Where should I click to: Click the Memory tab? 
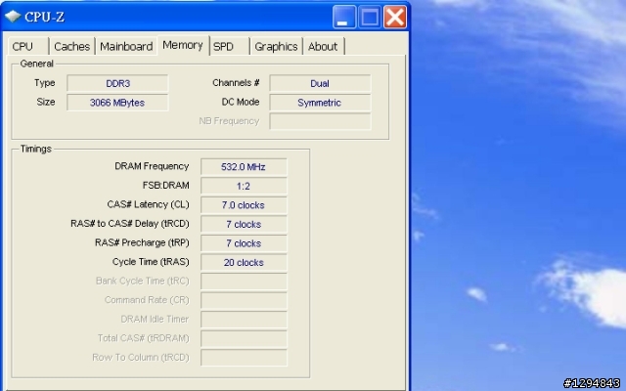coord(183,45)
